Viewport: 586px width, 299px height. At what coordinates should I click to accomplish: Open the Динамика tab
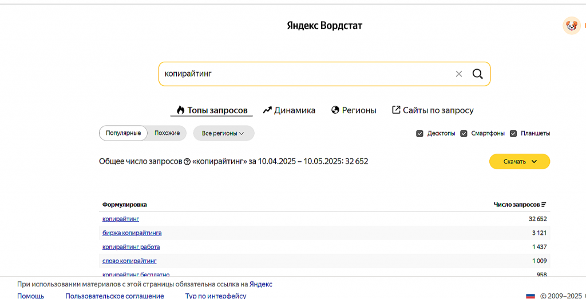pos(289,110)
